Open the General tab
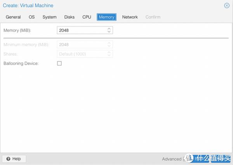This screenshot has width=233, height=165. [13, 17]
